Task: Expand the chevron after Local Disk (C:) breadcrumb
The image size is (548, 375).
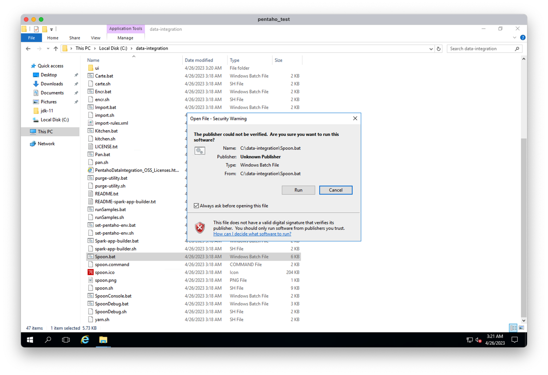Action: click(131, 49)
